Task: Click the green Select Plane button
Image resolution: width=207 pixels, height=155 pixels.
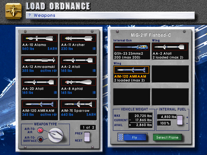Action: tap(168, 137)
